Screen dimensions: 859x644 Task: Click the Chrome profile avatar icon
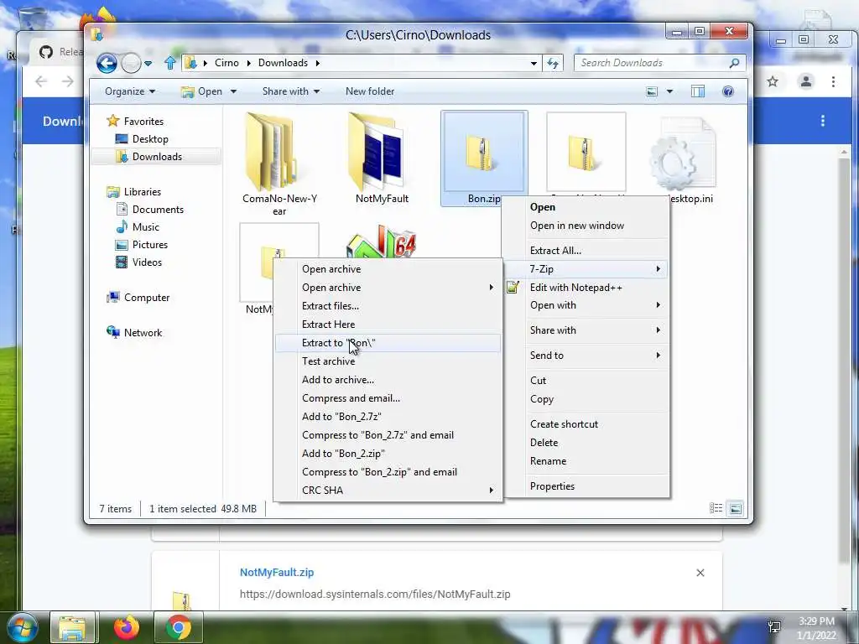click(806, 82)
